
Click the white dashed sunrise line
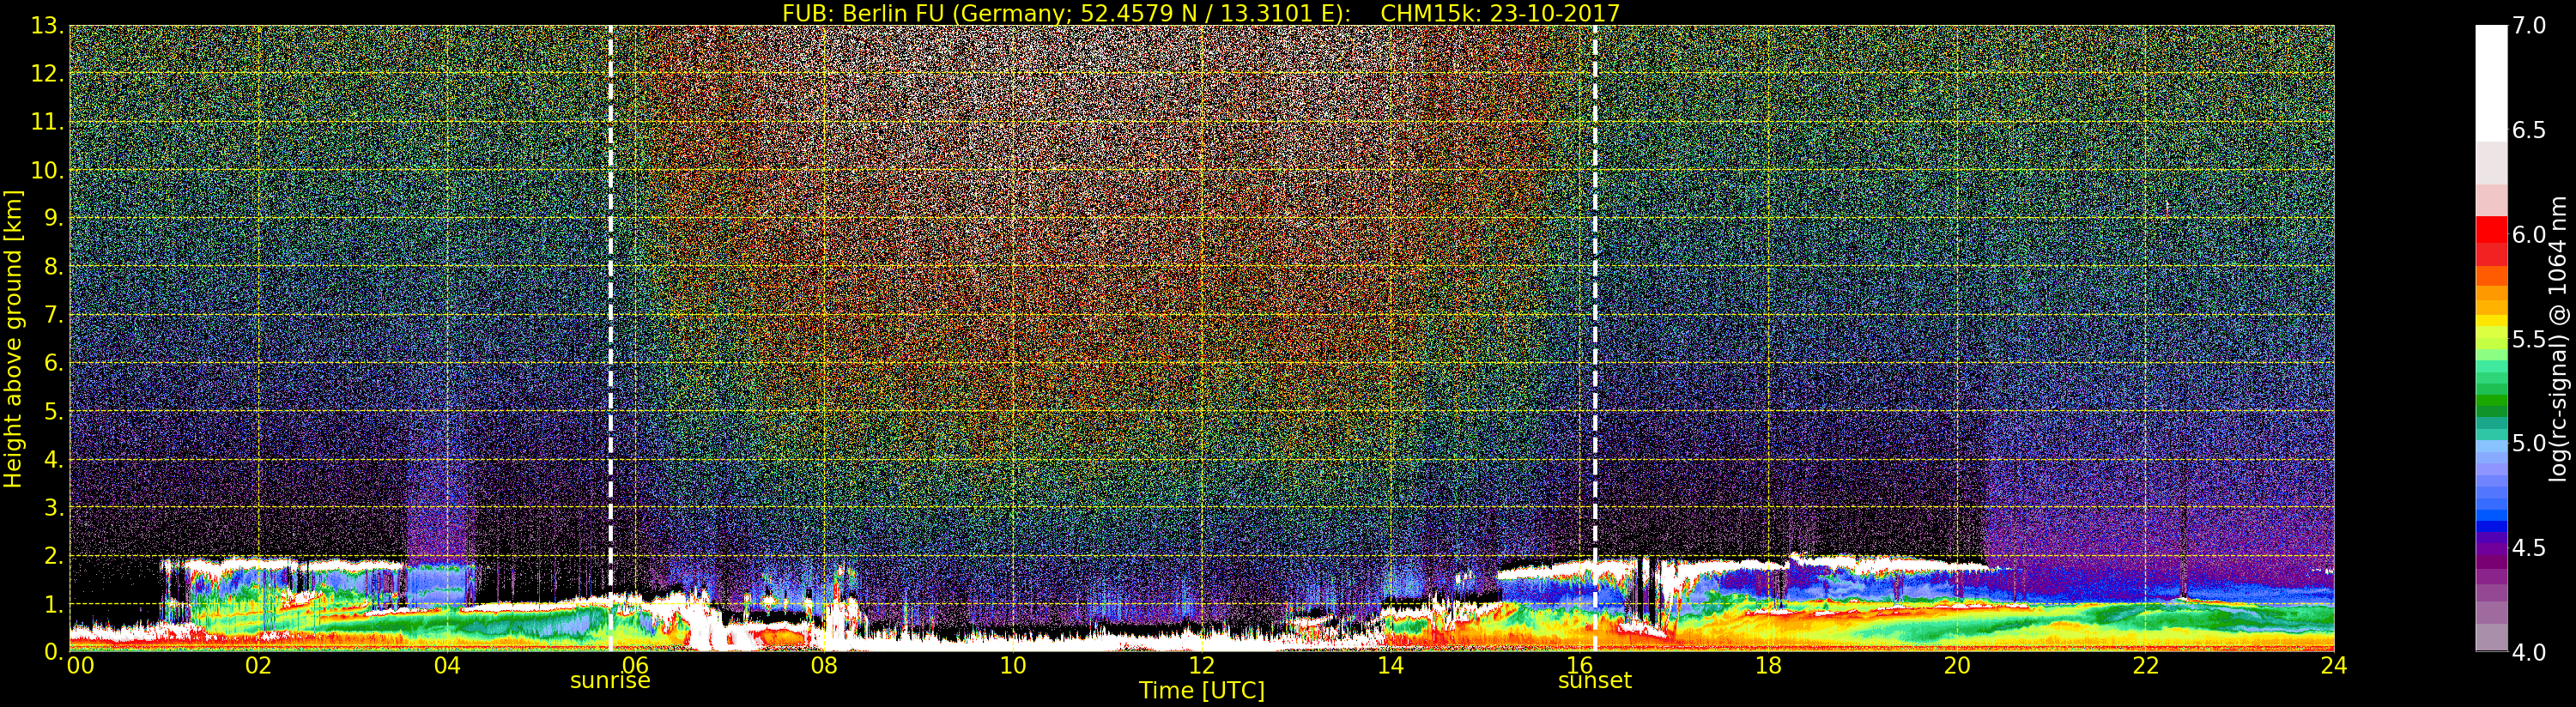click(611, 338)
